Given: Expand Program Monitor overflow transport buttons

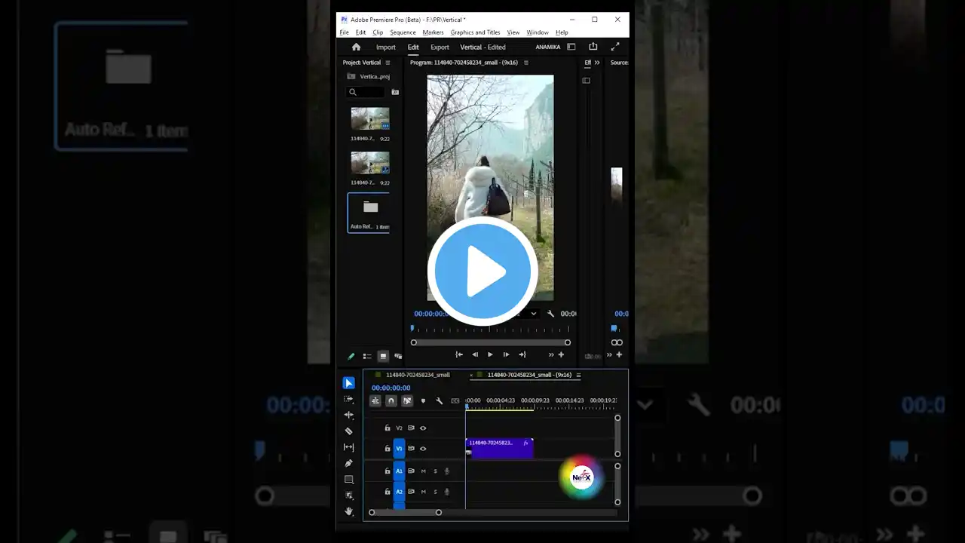Looking at the screenshot, I should [551, 354].
